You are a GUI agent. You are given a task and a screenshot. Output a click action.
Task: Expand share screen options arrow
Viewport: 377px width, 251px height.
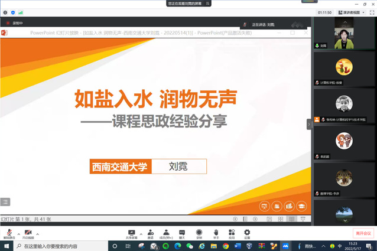coord(141,233)
